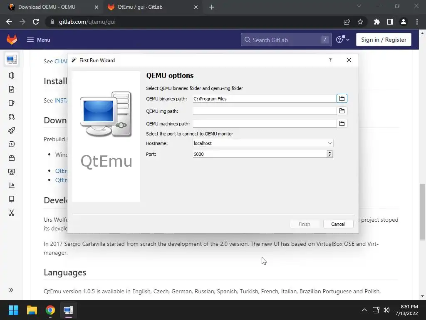
Task: Open Merge requests in GitLab sidebar
Action: point(11,117)
